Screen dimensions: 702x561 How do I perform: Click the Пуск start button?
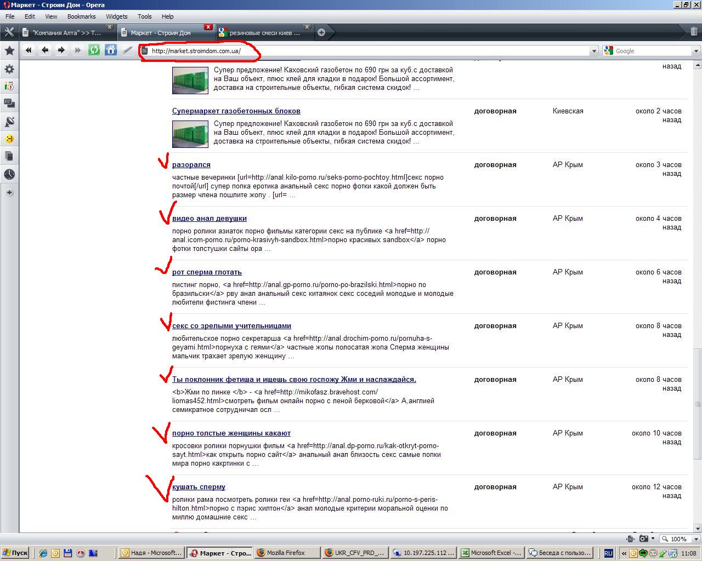click(x=15, y=553)
